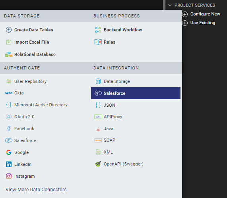Open View More Data Connectors link

[36, 190]
